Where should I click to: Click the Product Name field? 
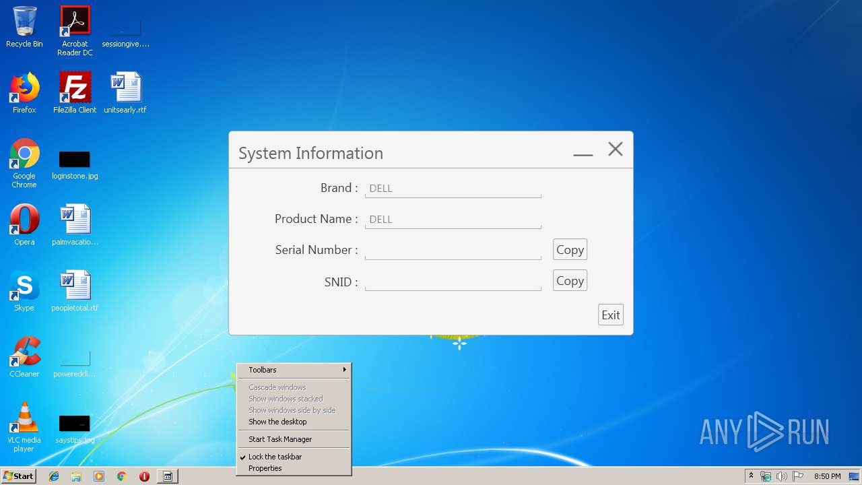[x=453, y=220]
